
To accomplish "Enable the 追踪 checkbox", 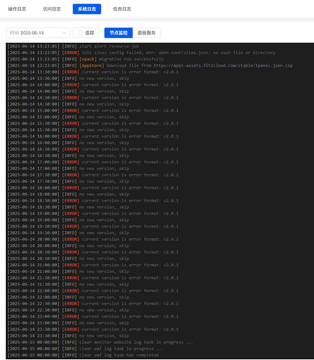I will pyautogui.click(x=81, y=33).
